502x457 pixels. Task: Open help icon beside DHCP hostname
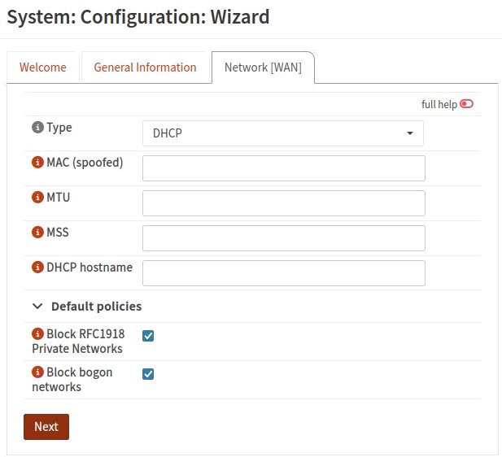(x=37, y=268)
